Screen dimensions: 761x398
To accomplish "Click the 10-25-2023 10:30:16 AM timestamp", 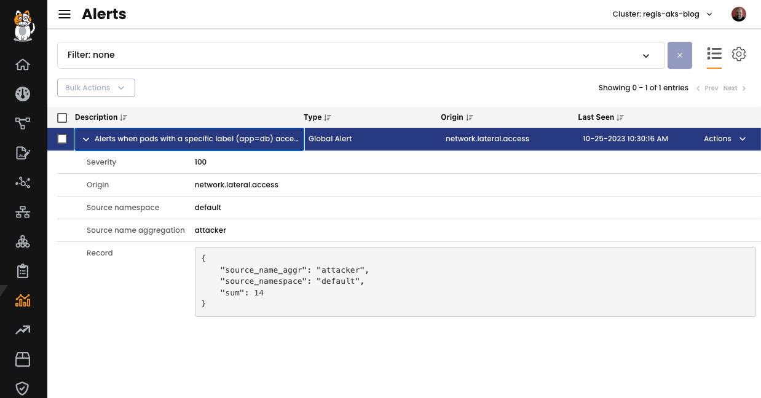I will pyautogui.click(x=625, y=139).
